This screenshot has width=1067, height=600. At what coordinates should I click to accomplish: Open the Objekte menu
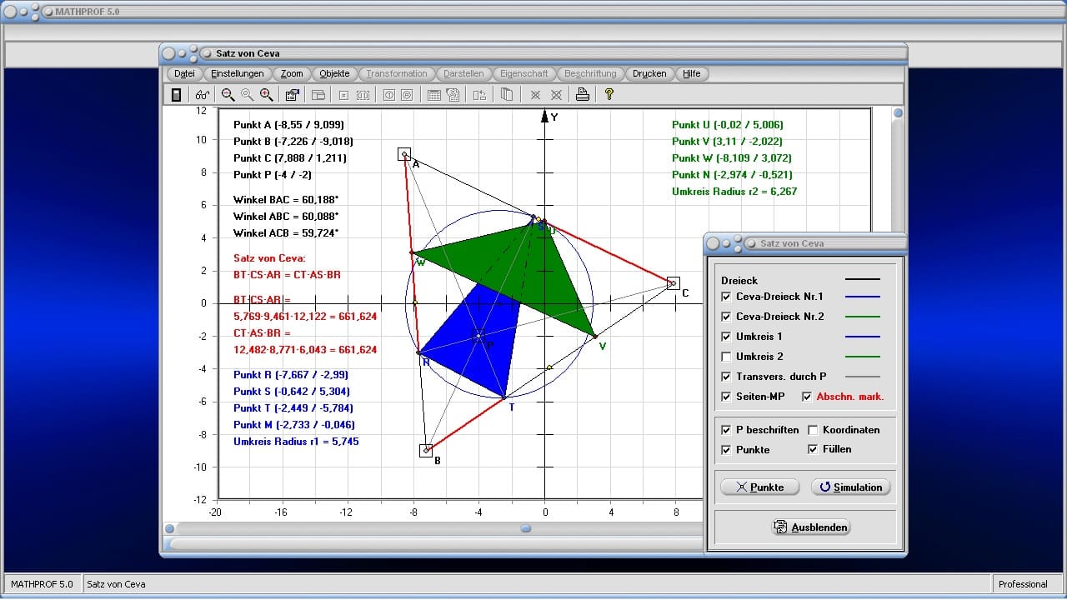pos(335,73)
